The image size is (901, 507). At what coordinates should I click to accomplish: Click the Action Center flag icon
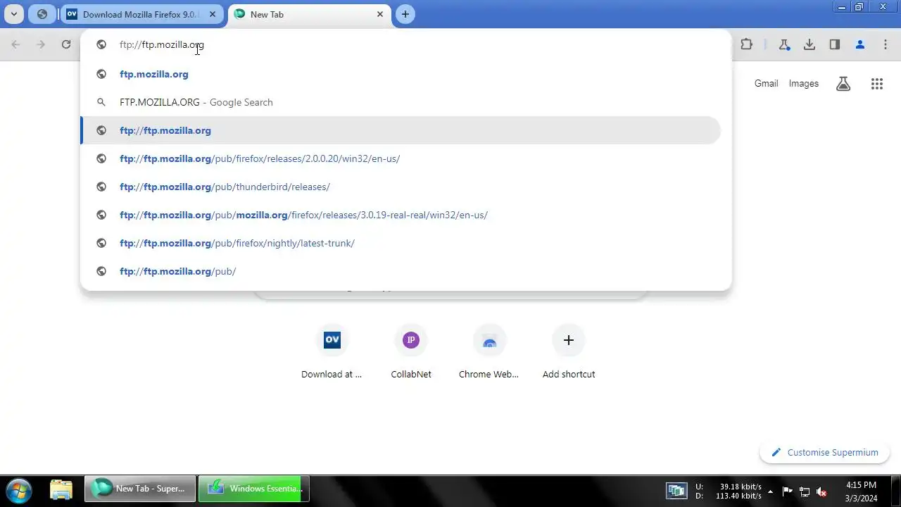click(x=788, y=492)
